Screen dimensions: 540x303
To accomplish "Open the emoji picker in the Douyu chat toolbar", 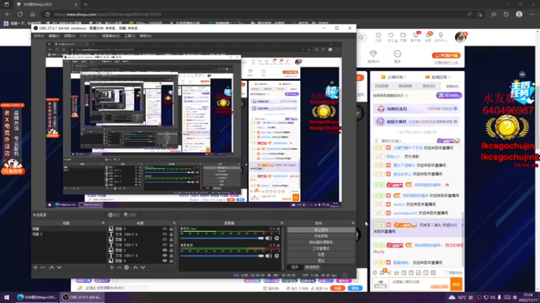I will click(x=375, y=273).
